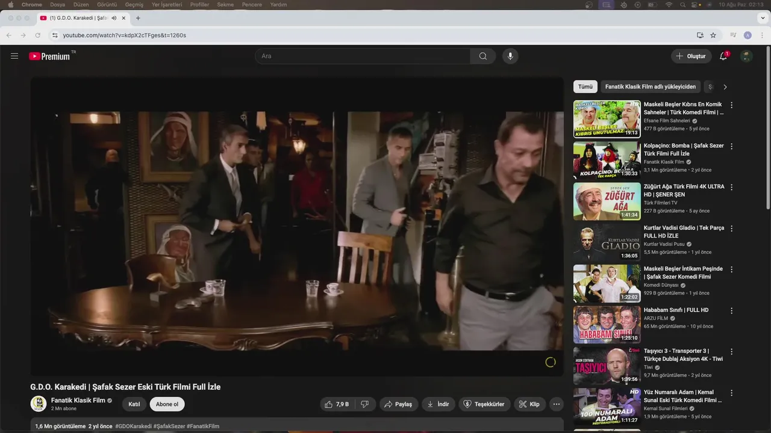Click the Klip button
The image size is (771, 433).
[x=530, y=404]
